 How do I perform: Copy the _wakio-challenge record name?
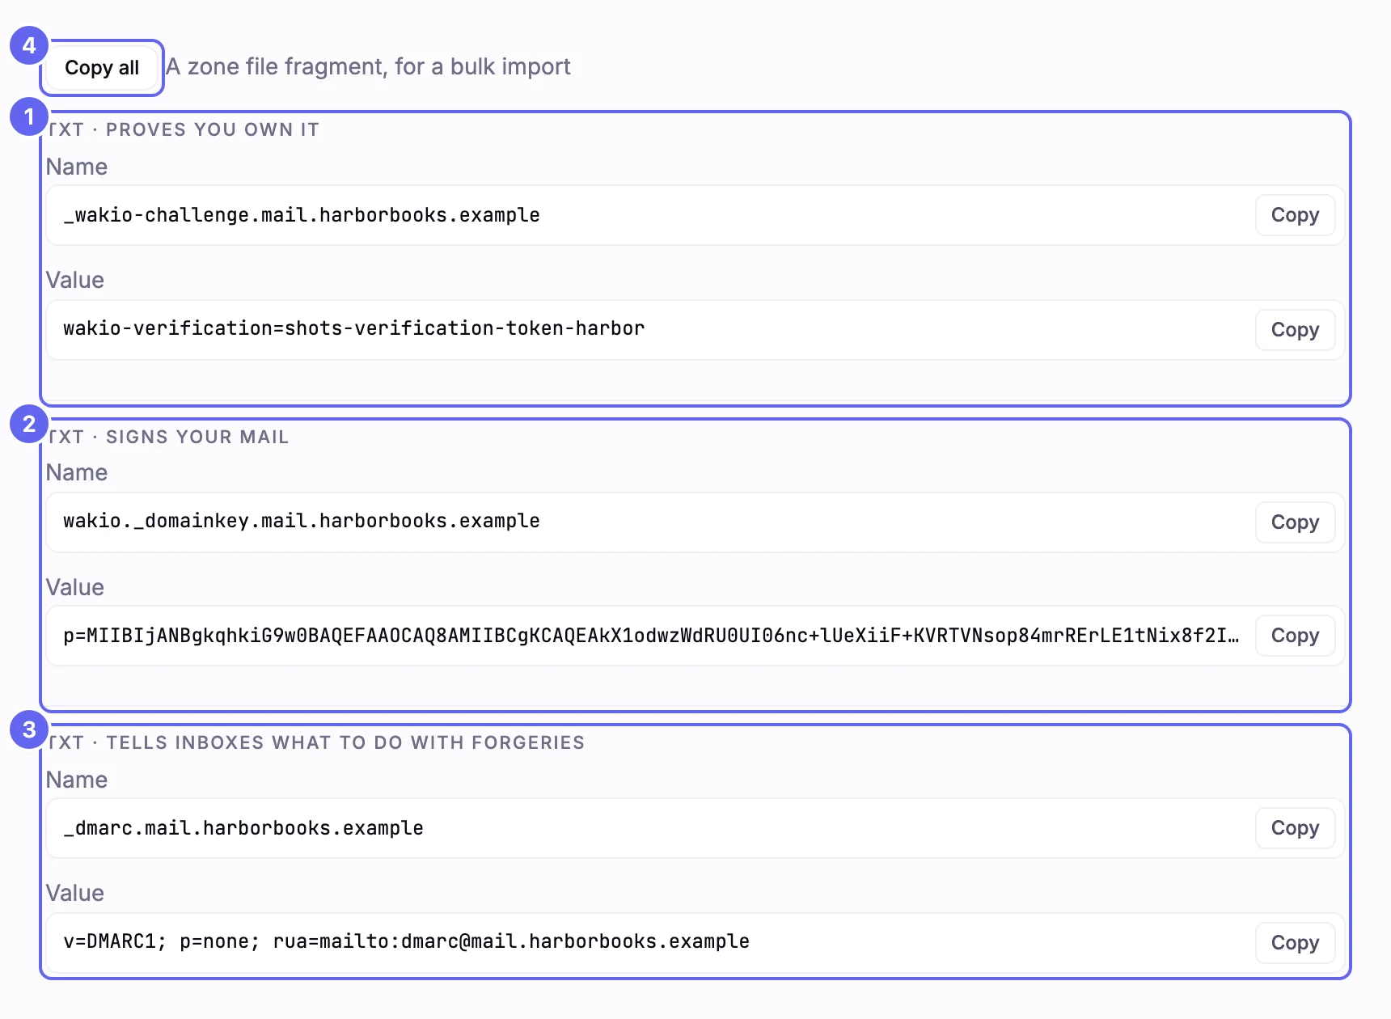click(x=1295, y=215)
